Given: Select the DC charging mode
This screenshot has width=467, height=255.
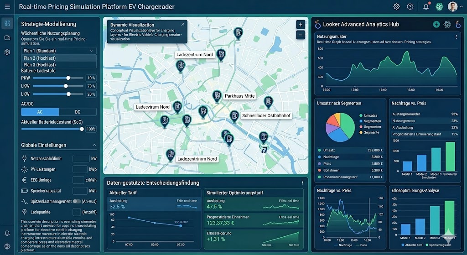Looking at the screenshot, I should click(x=78, y=112).
